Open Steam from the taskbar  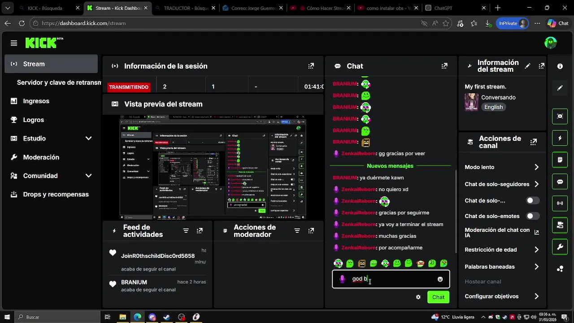[x=166, y=317]
